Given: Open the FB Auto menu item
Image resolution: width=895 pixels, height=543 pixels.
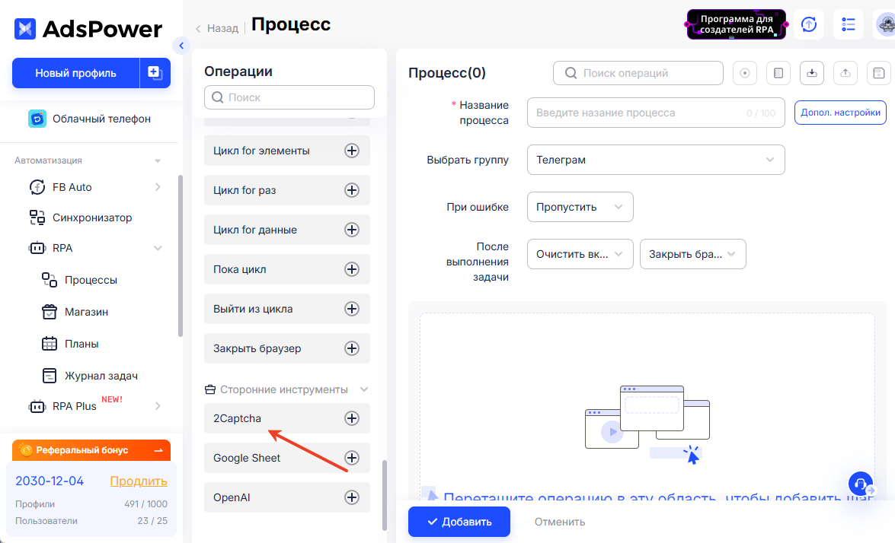Looking at the screenshot, I should pyautogui.click(x=72, y=187).
